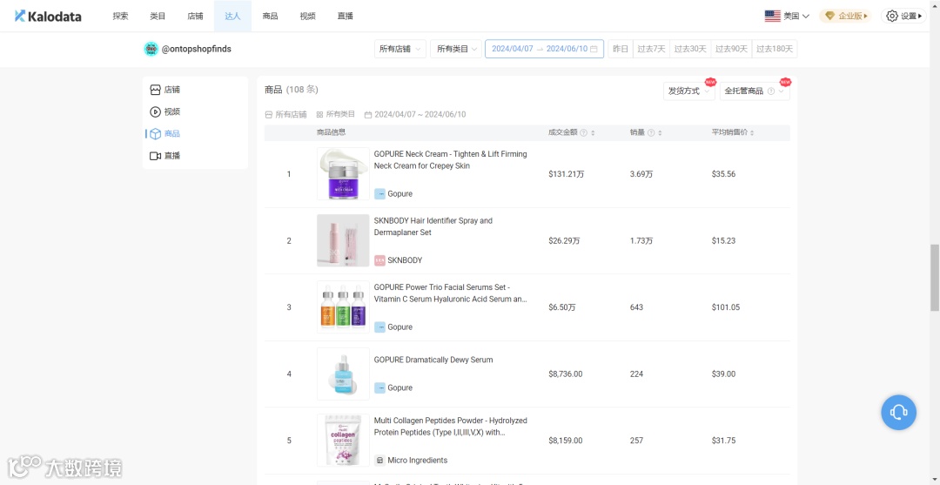Open the date range calendar icon
The image size is (940, 485).
tap(594, 49)
